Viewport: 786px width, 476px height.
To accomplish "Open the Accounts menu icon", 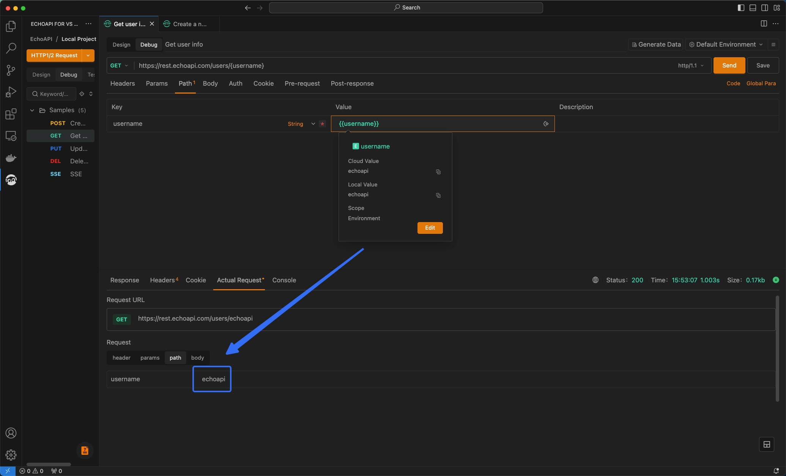I will [11, 433].
